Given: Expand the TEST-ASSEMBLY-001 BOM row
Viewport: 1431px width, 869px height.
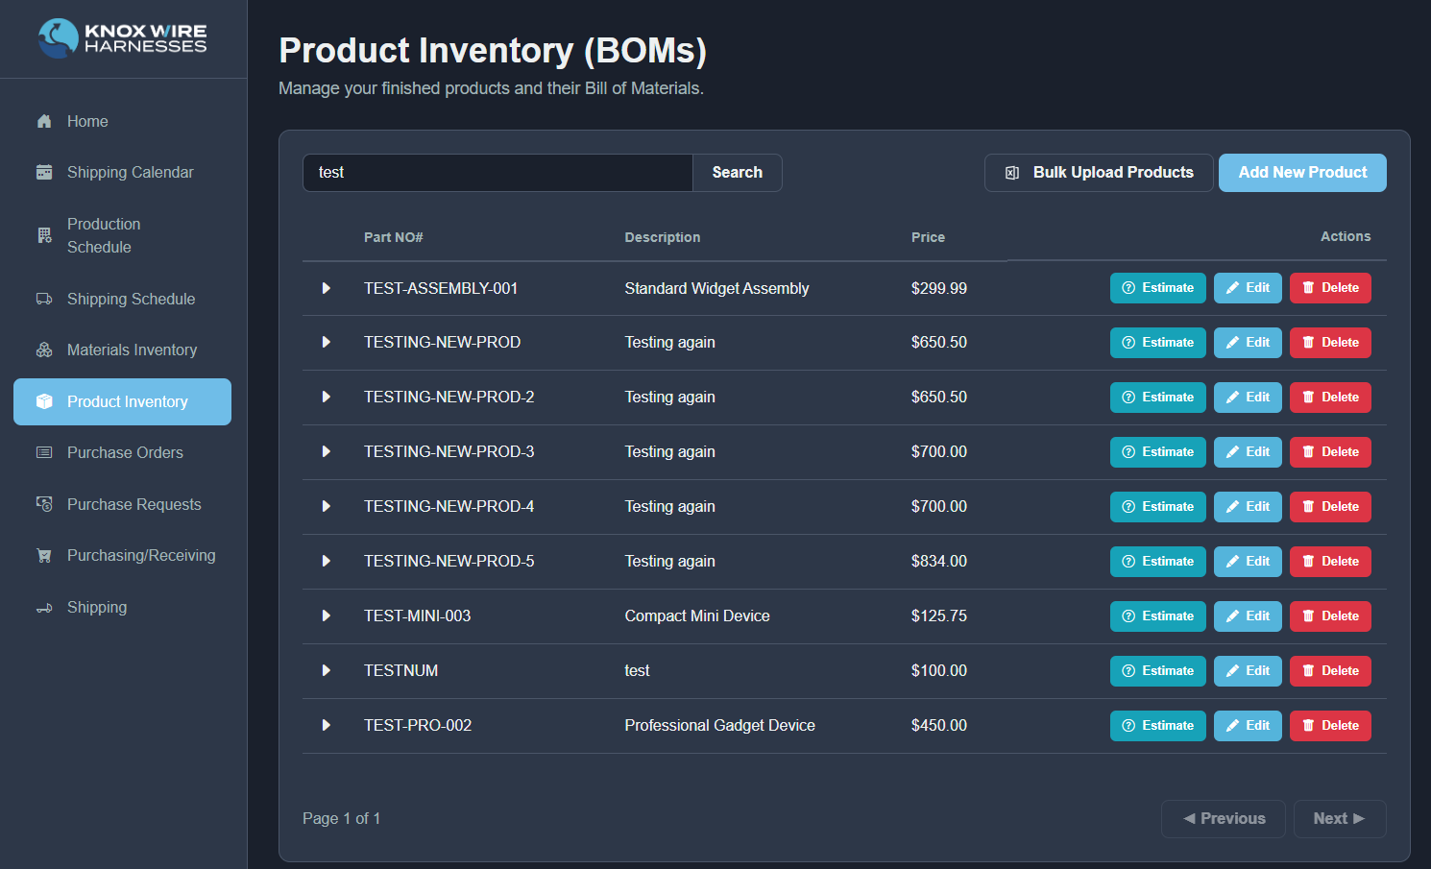Looking at the screenshot, I should [326, 287].
